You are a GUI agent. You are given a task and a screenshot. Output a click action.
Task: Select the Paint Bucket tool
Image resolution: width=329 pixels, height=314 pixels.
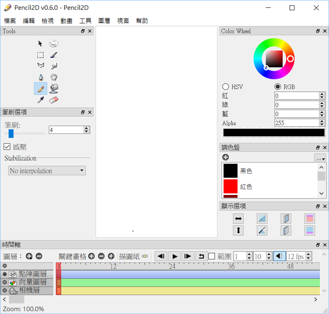[53, 88]
